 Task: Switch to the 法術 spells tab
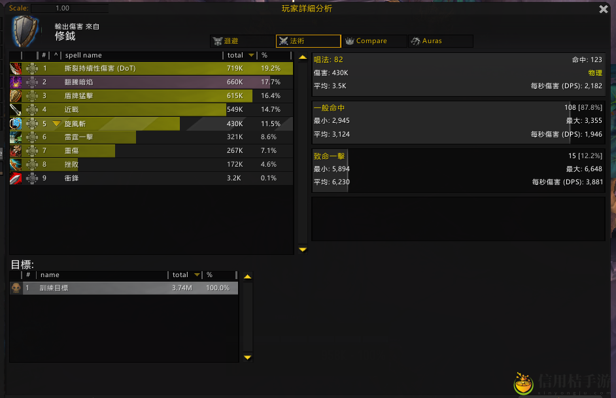pos(309,41)
